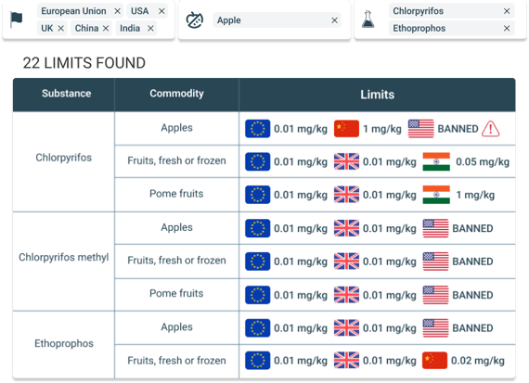Click India flag in Chlorpyrifos Fruits, fresh or frozen row
This screenshot has width=529, height=383.
436,161
